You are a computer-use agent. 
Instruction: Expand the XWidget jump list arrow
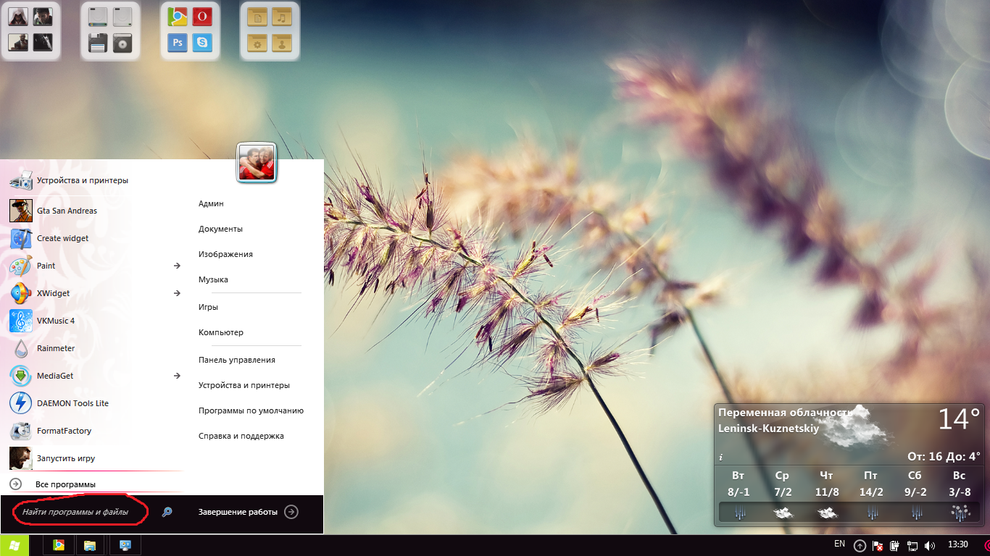(177, 293)
